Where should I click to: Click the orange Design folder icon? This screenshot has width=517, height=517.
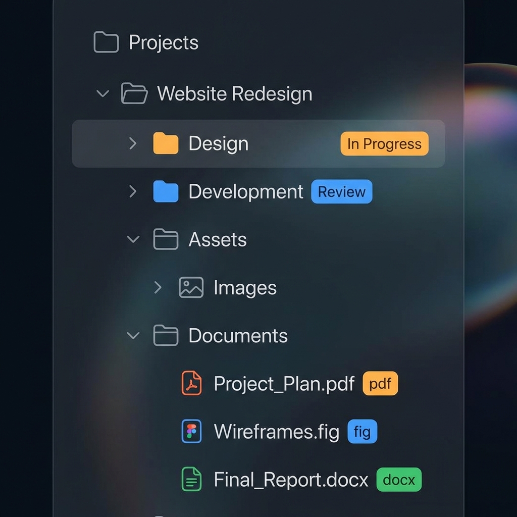166,143
